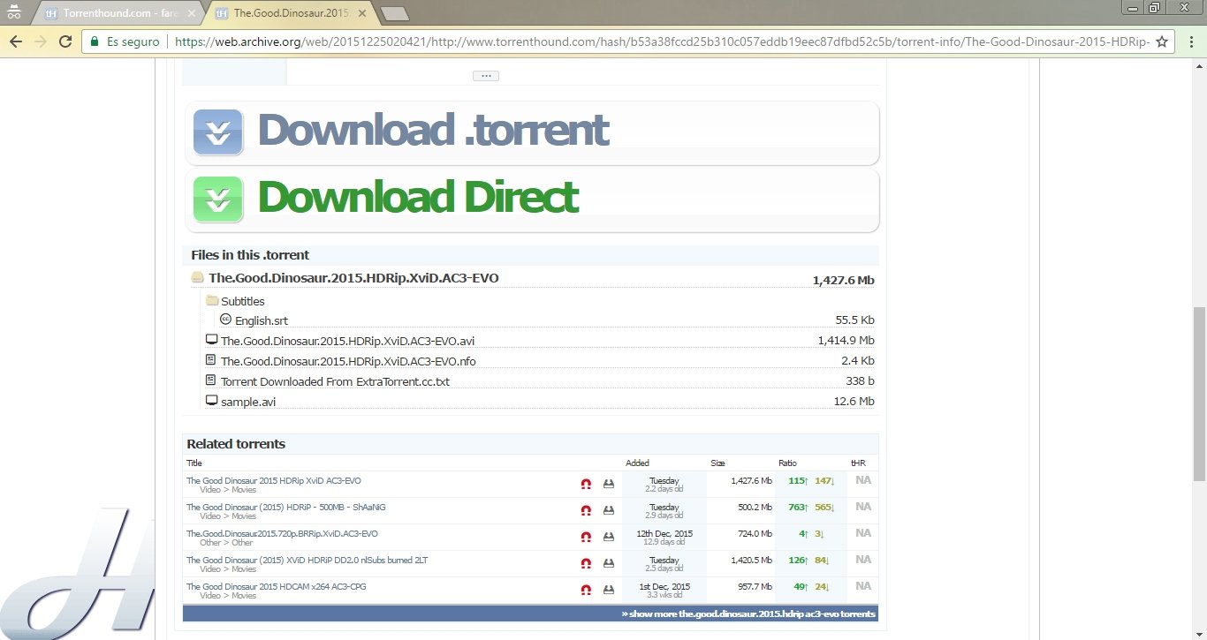The height and width of the screenshot is (640, 1207).
Task: Click the tHR column header
Action: coord(858,463)
